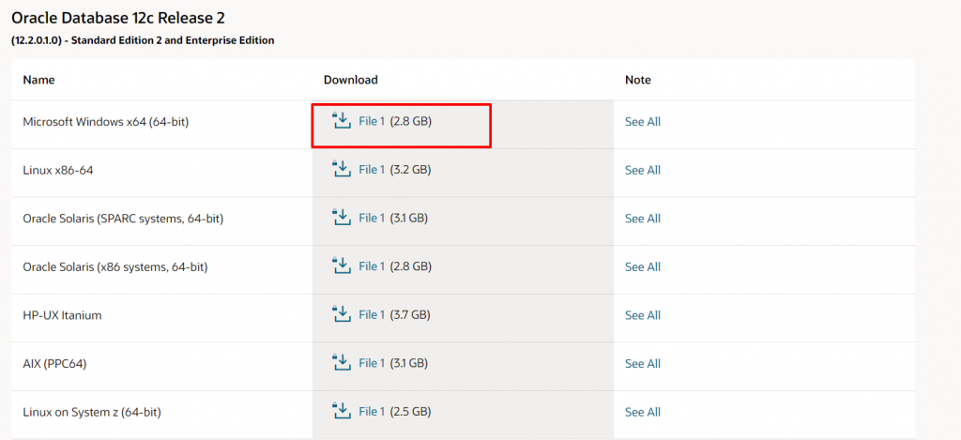961x440 pixels.
Task: Open File 1 link for Linux on System z
Action: click(372, 412)
